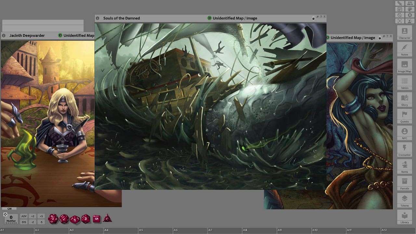Open Options with the gear icon
The width and height of the screenshot is (416, 234).
pos(410,15)
